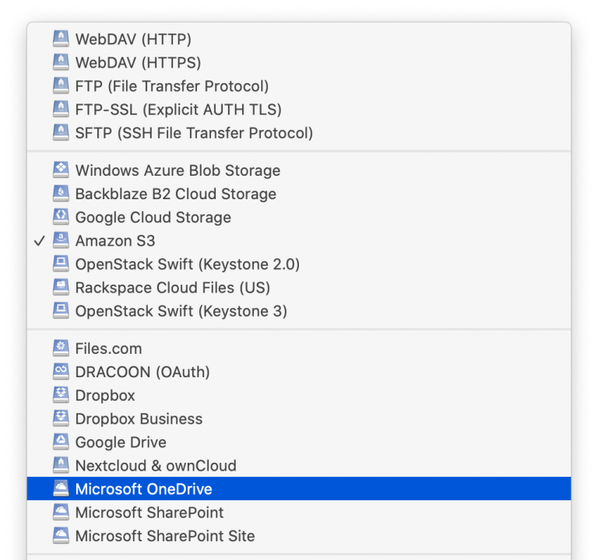The width and height of the screenshot is (598, 560).
Task: Click the WebDAV (HTTP) drive icon
Action: pos(61,39)
